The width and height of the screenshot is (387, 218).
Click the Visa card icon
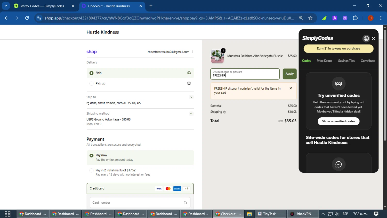(x=159, y=189)
